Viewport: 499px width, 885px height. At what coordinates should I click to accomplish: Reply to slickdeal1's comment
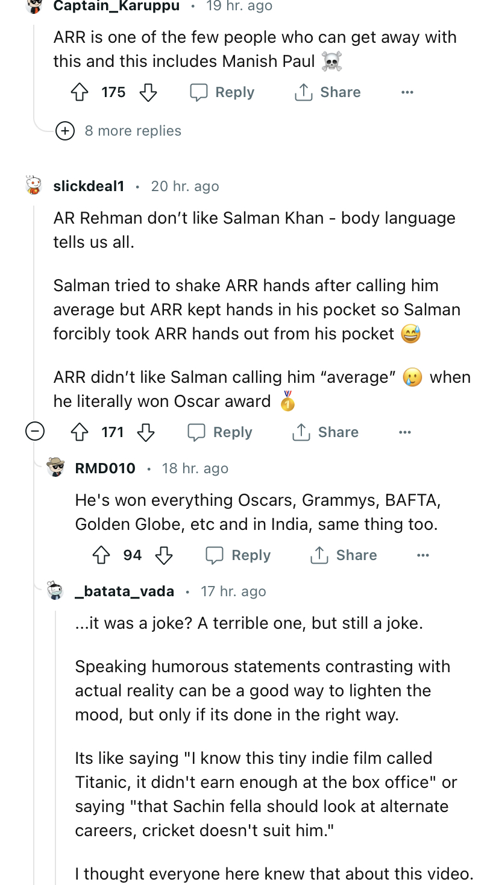(220, 432)
